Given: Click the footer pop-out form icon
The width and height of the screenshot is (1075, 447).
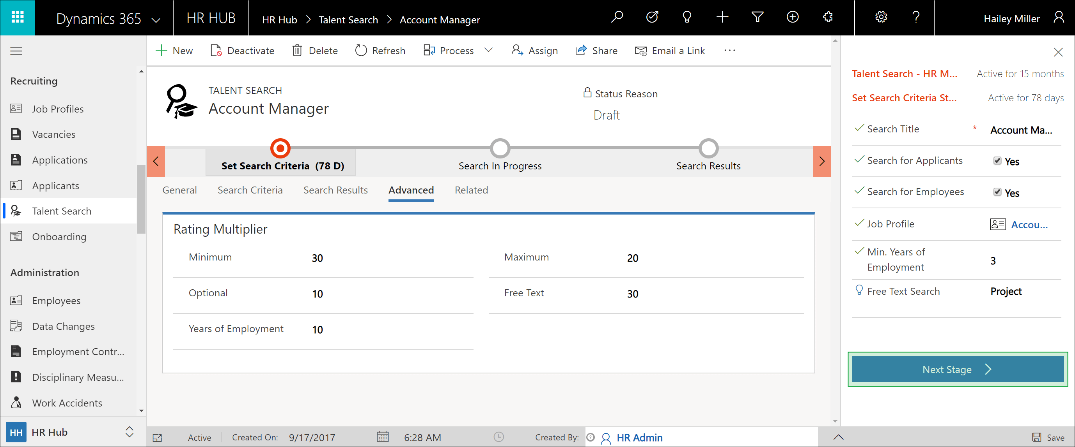Looking at the screenshot, I should tap(157, 437).
